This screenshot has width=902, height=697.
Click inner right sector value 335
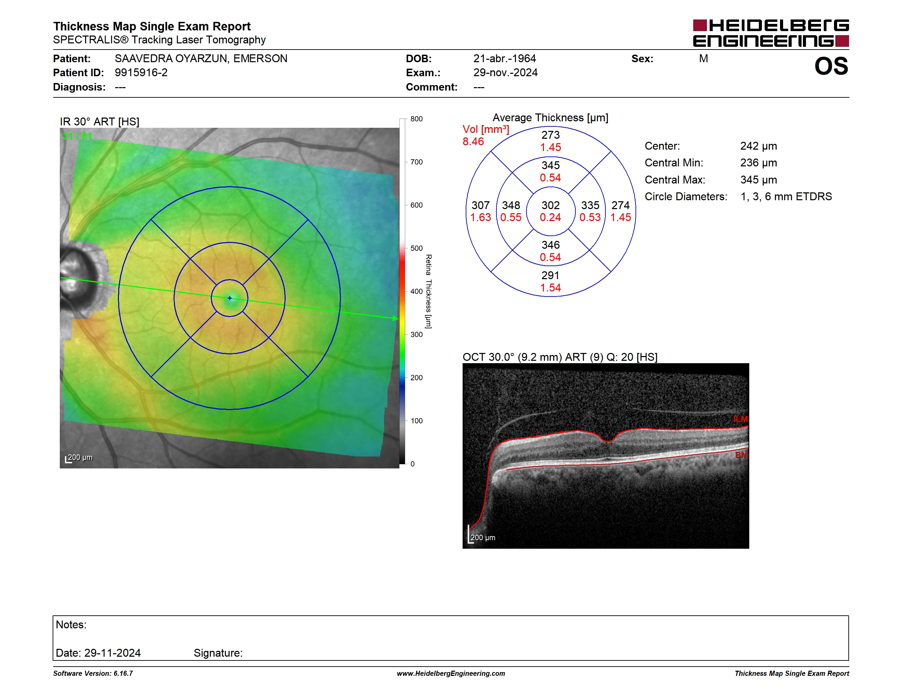pos(590,205)
